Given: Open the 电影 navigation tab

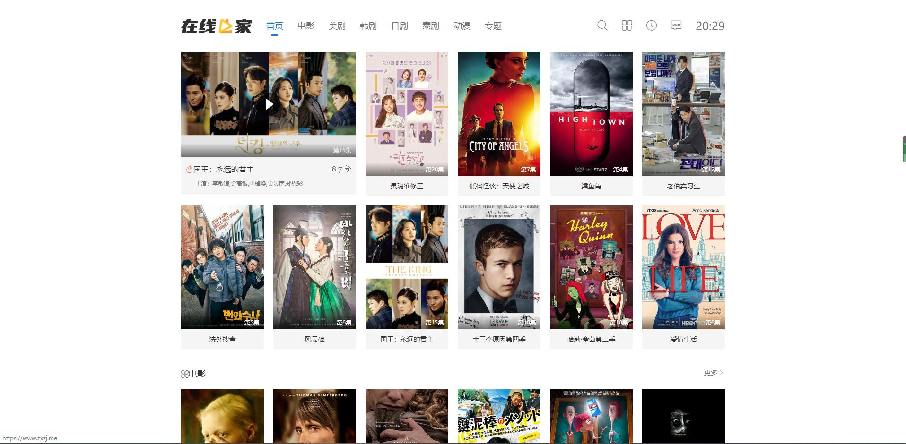Looking at the screenshot, I should tap(306, 26).
